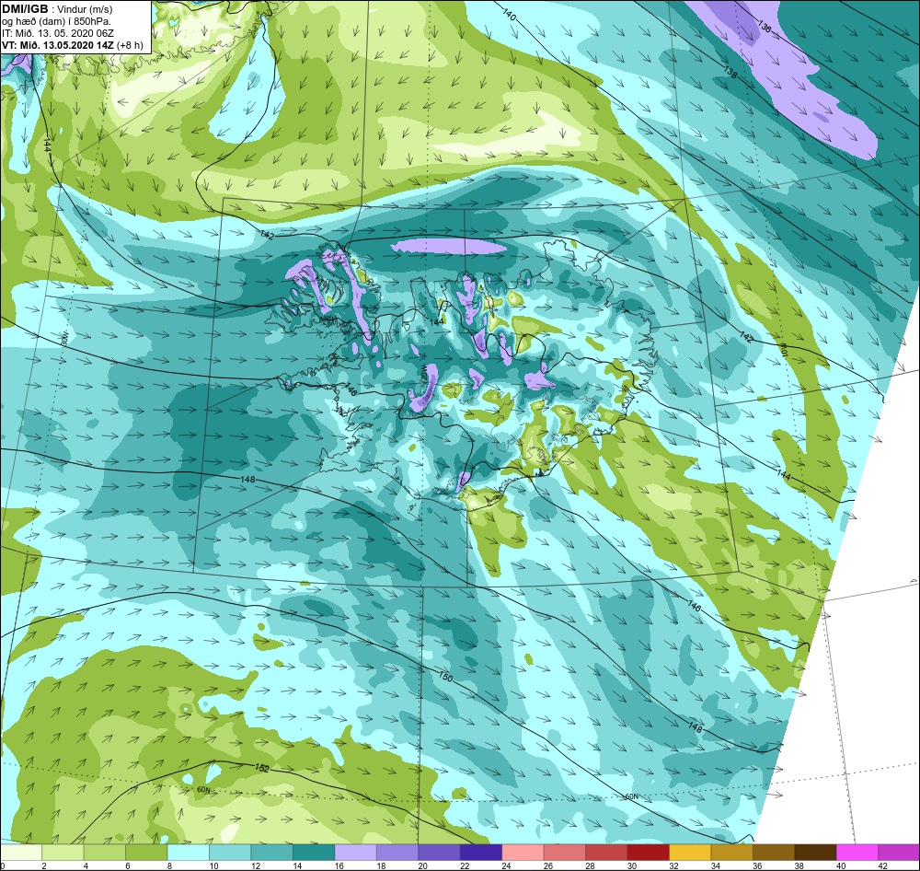This screenshot has width=920, height=871.
Task: Select the 26–28 m/s salmon legend swatch
Action: click(x=565, y=853)
